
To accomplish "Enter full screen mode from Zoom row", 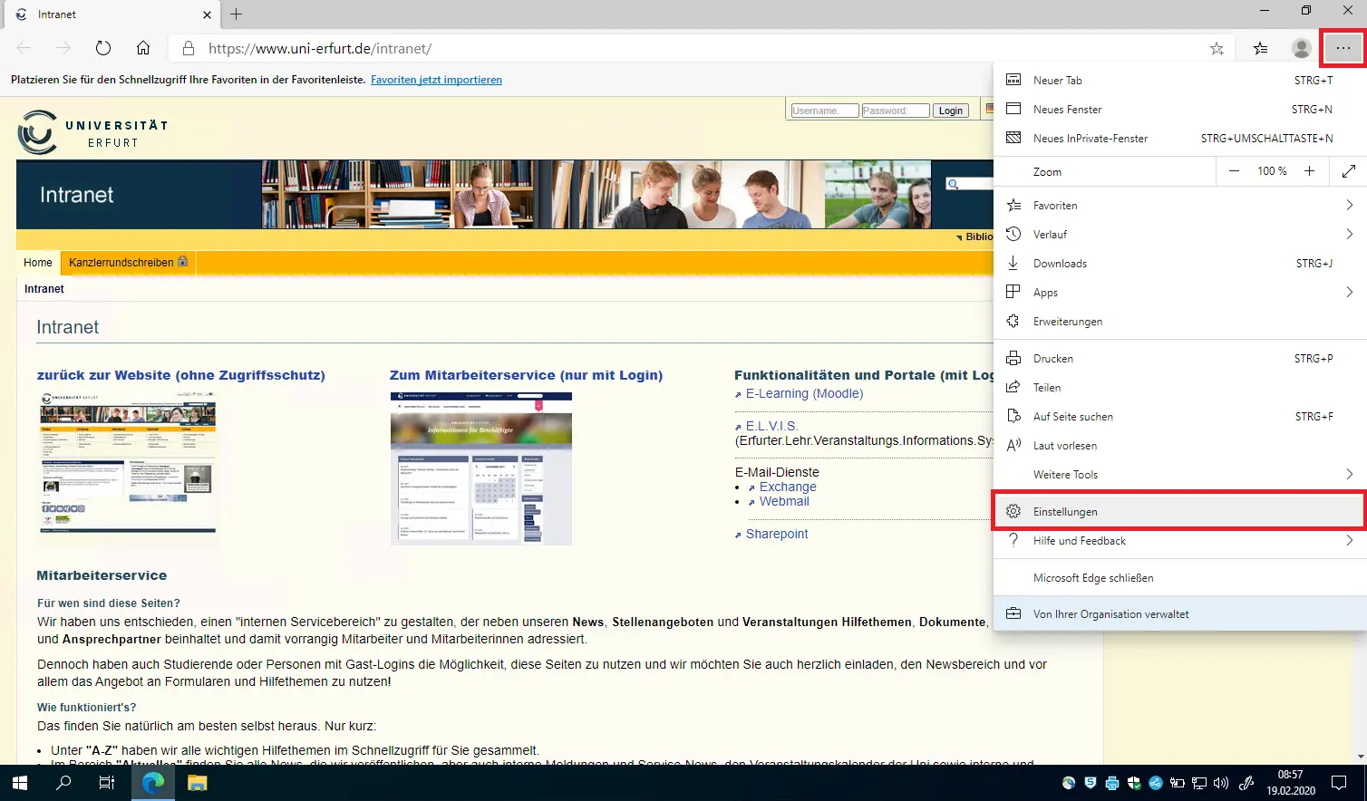I will (x=1348, y=171).
